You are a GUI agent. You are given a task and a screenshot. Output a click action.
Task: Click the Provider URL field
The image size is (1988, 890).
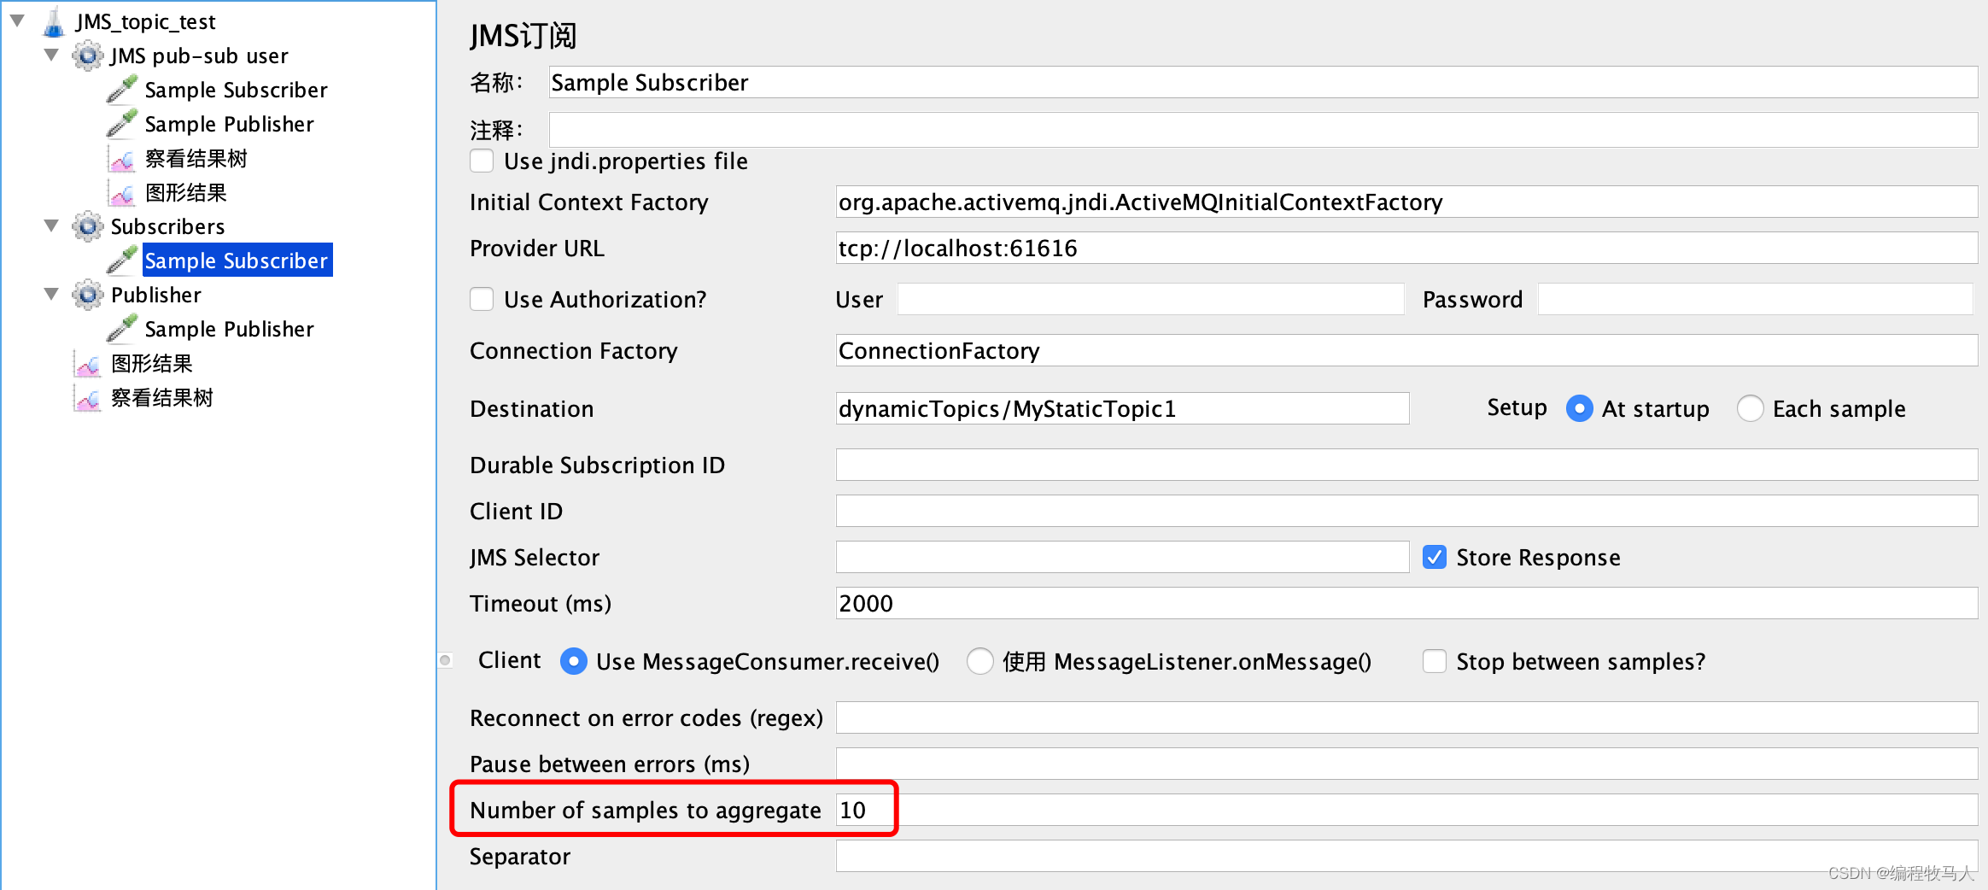[x=1406, y=248]
